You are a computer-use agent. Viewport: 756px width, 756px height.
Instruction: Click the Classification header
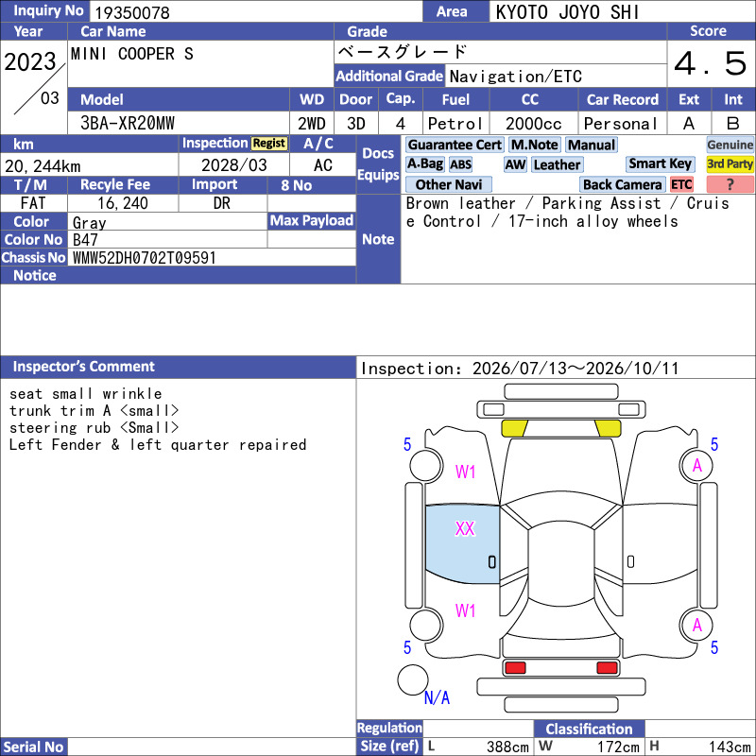(589, 729)
